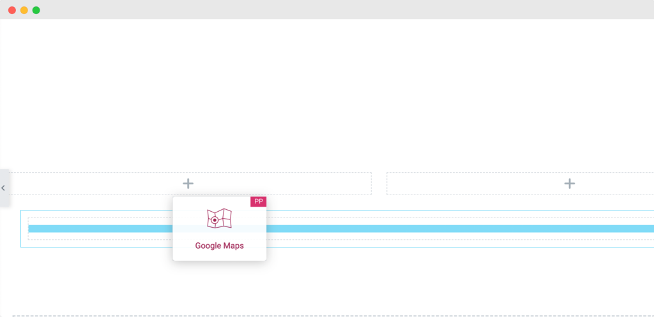The width and height of the screenshot is (654, 317).
Task: Click the drop bar left of the widget
Action: click(x=100, y=229)
